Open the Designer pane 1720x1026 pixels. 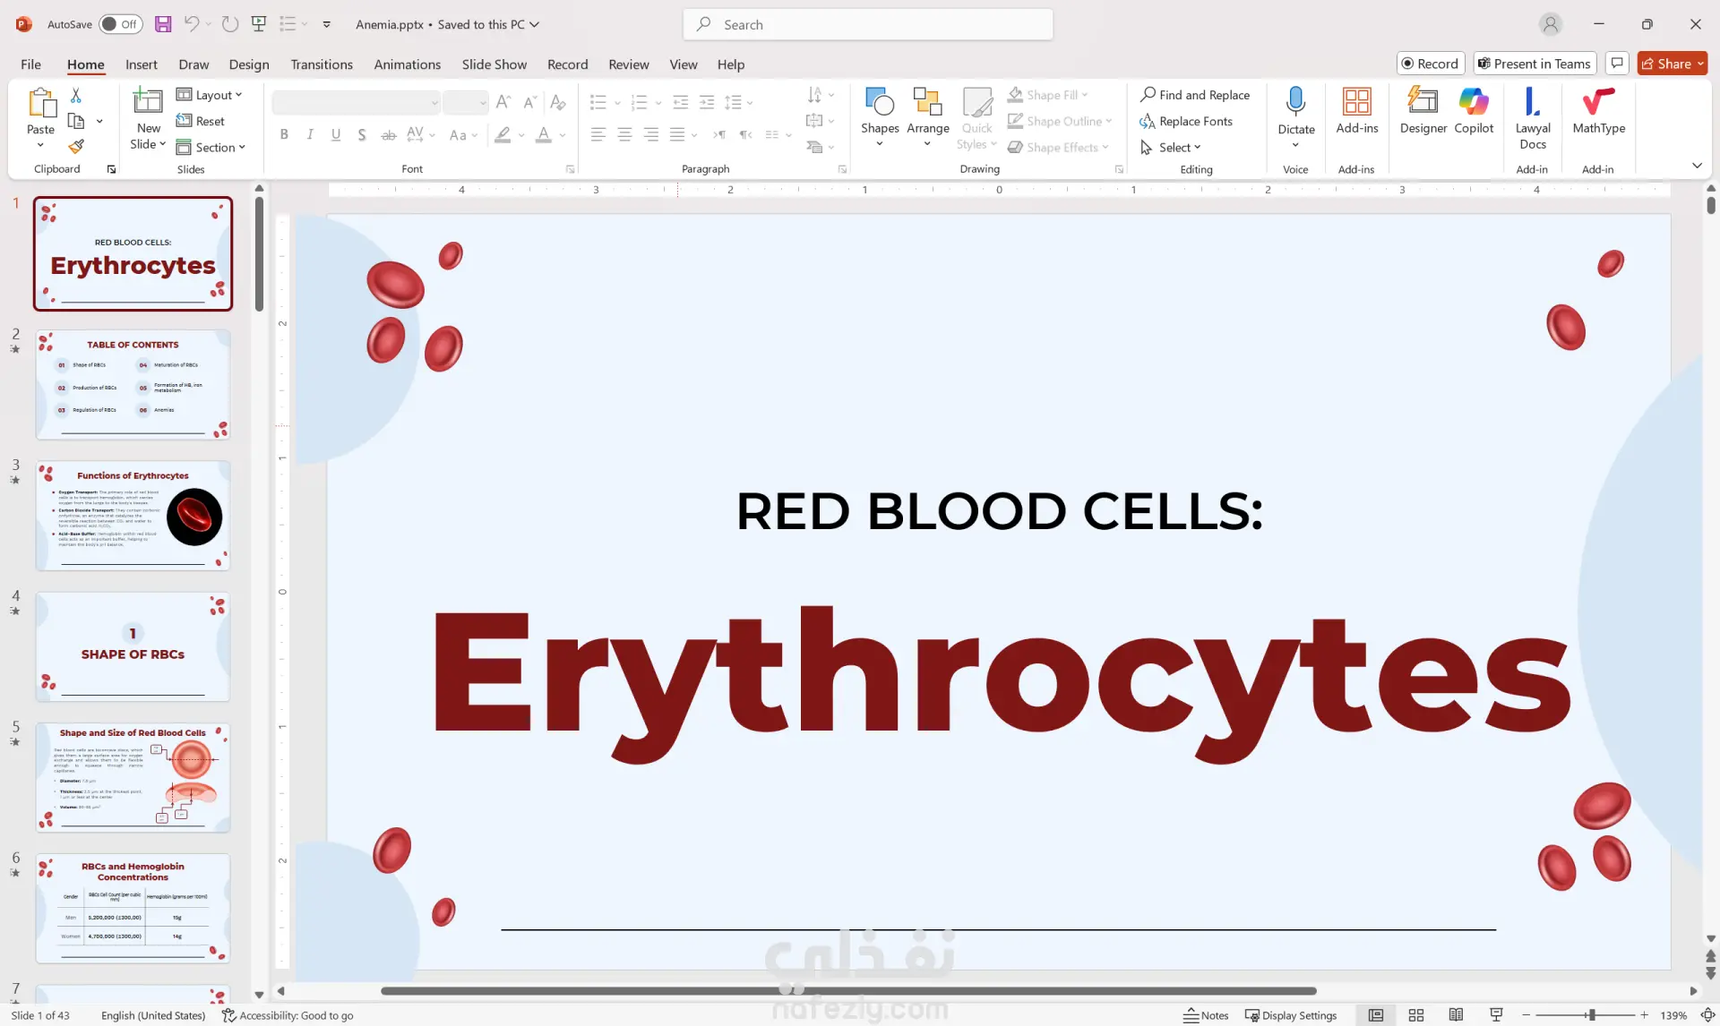1423,111
